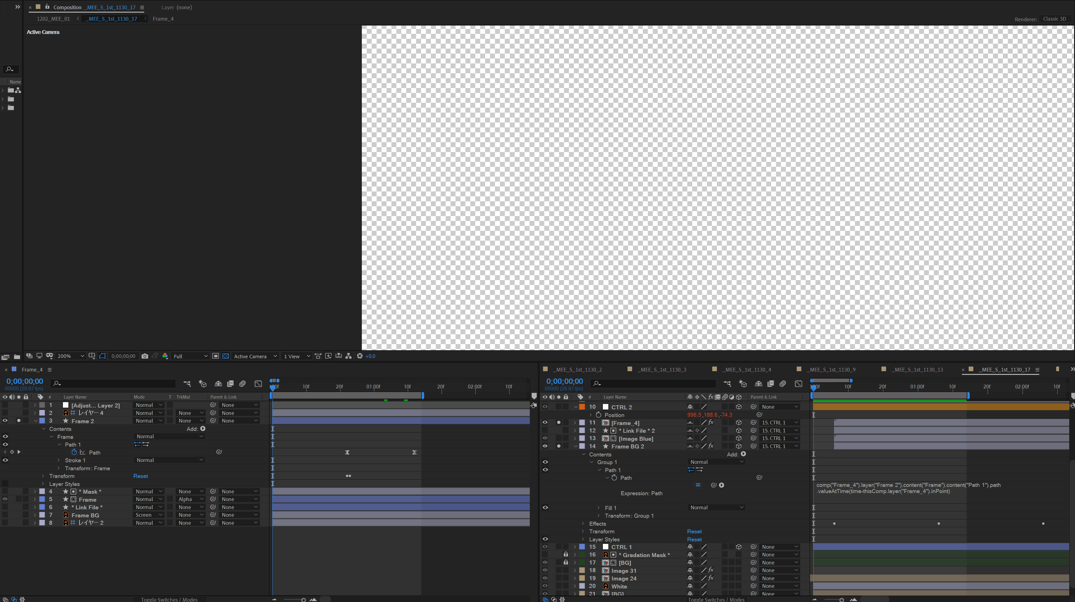Toggle visibility of Frame BG 2 layer
The height and width of the screenshot is (602, 1075).
point(545,446)
